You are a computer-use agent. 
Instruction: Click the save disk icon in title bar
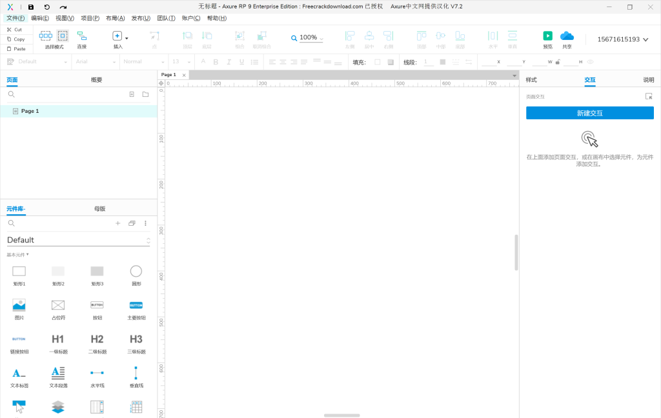click(31, 6)
